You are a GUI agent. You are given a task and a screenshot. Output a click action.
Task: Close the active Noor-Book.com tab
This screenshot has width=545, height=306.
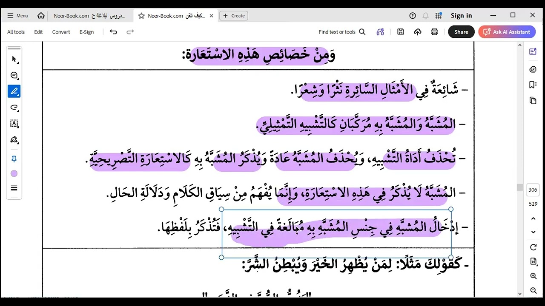coord(211,16)
